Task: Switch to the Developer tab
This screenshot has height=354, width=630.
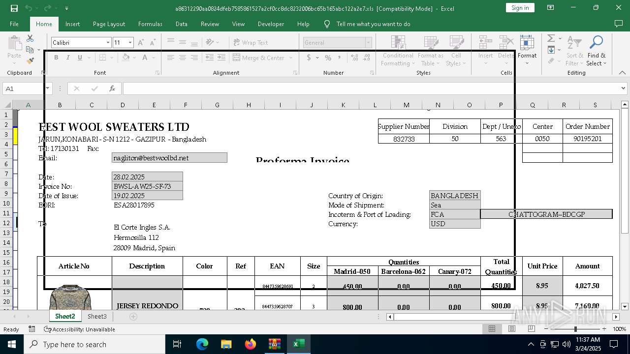Action: [271, 24]
